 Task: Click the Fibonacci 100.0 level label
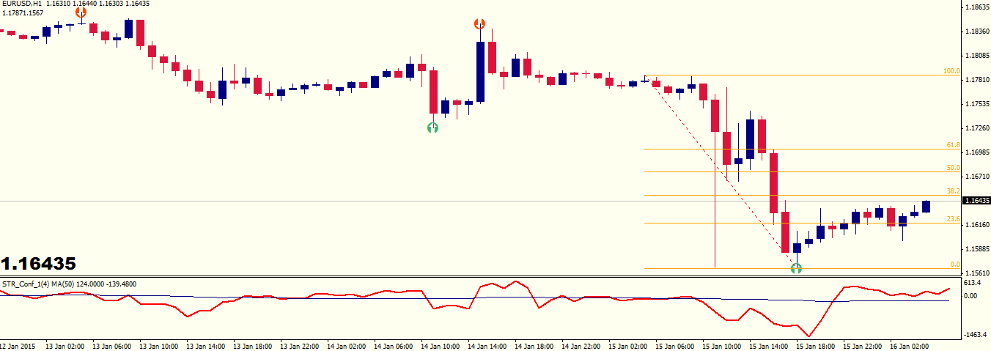[x=951, y=71]
